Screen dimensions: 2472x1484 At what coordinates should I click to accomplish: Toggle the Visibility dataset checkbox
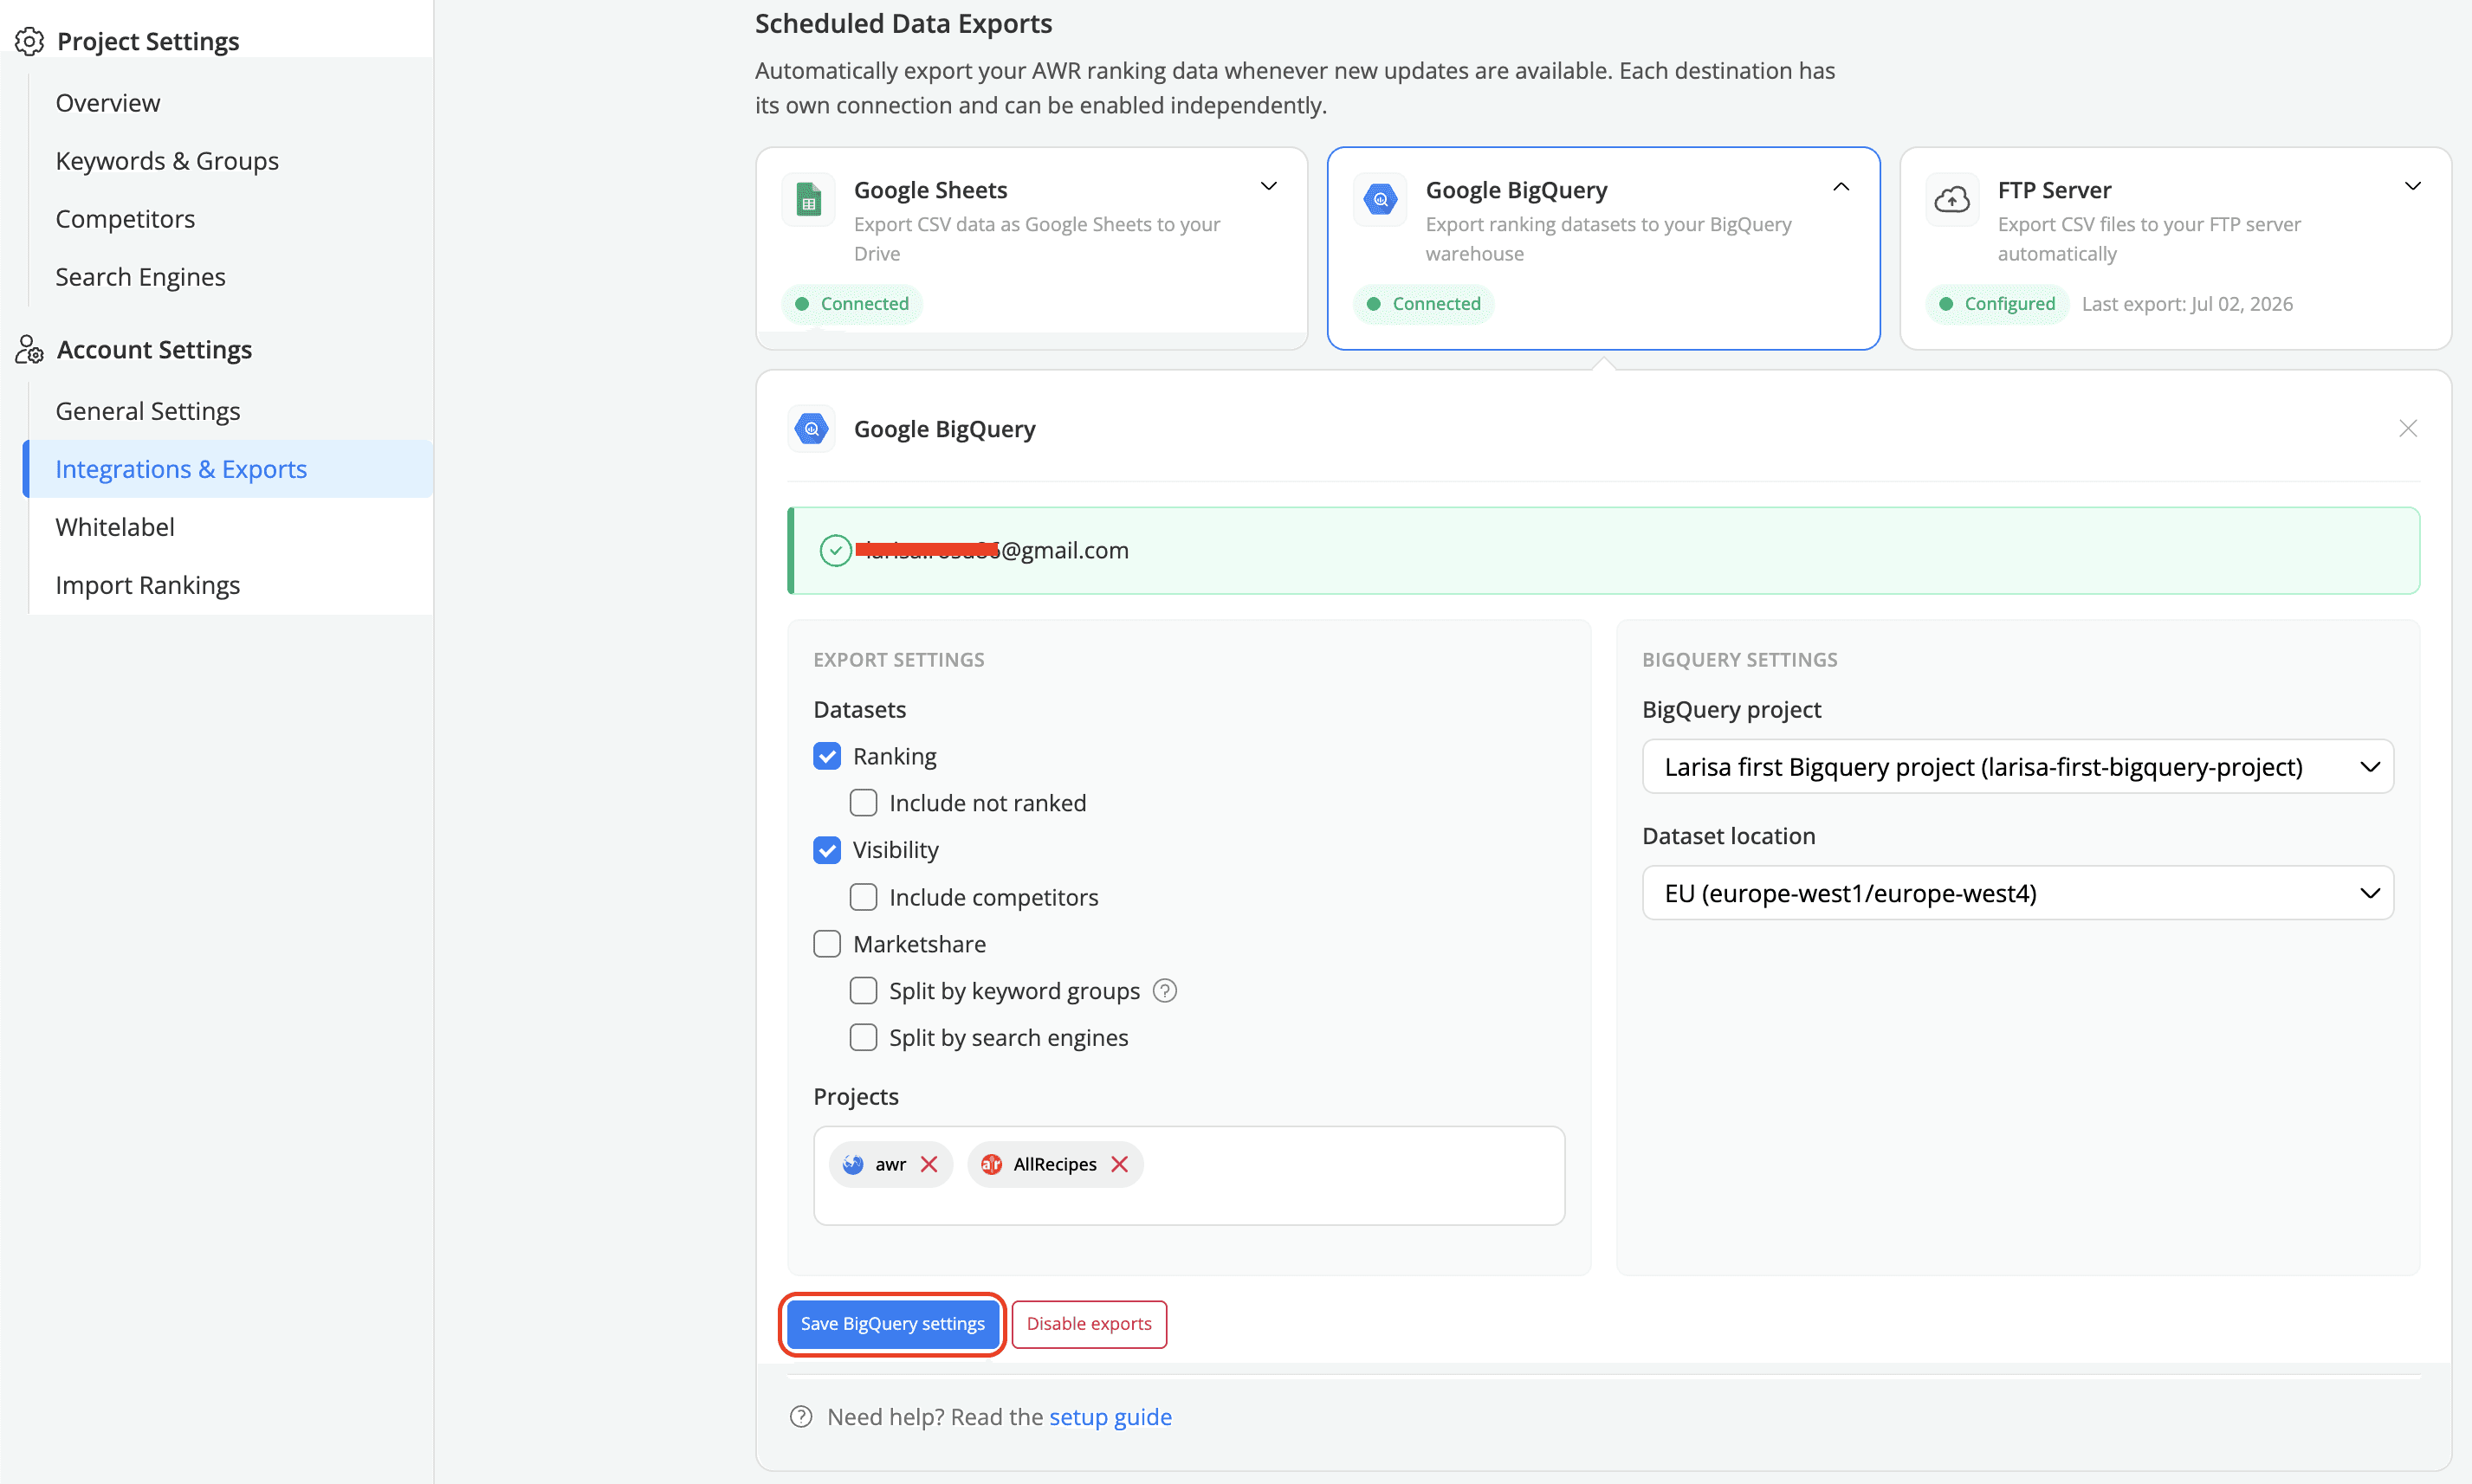[827, 850]
